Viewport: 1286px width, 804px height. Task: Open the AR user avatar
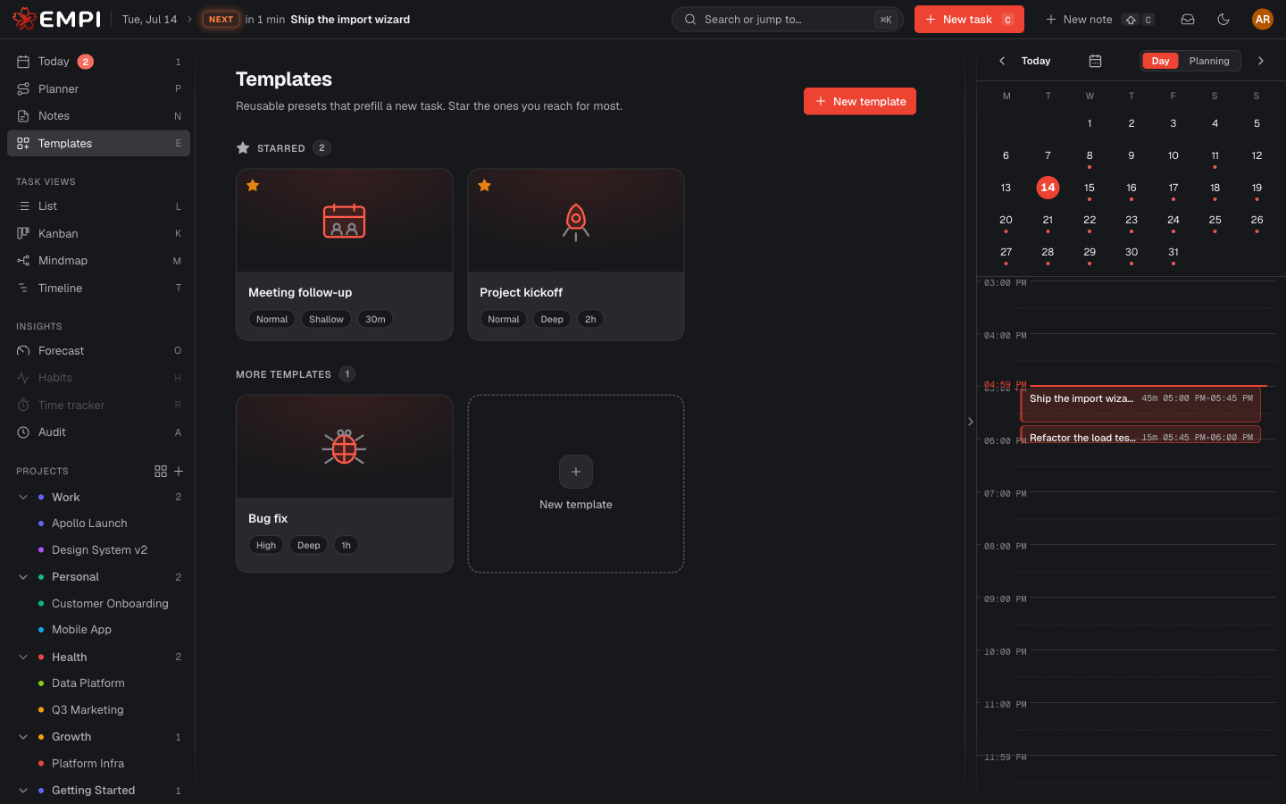(x=1262, y=19)
